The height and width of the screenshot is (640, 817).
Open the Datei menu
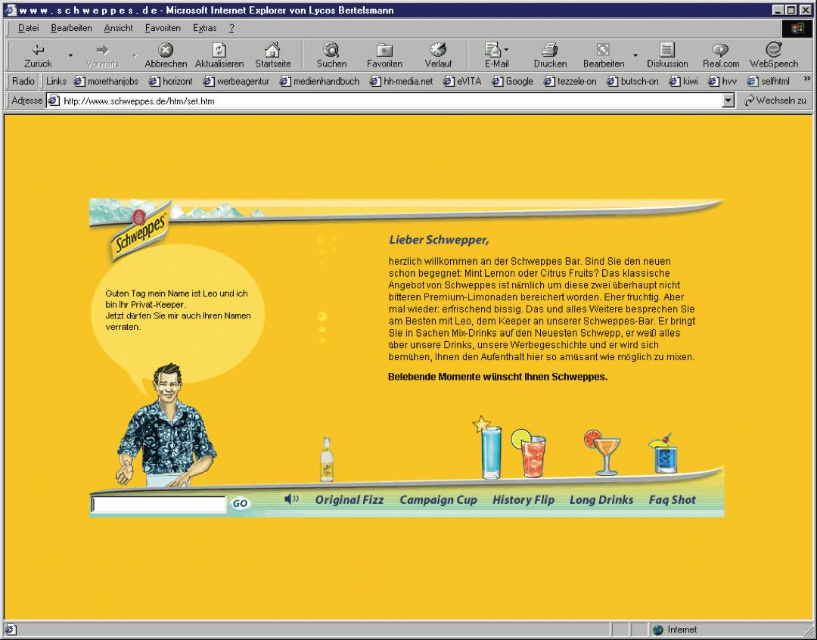pyautogui.click(x=28, y=28)
